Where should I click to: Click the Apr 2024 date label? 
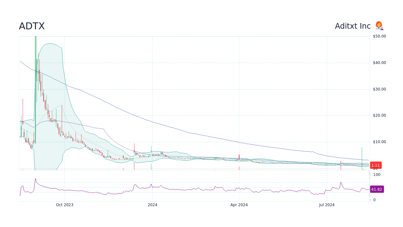tap(239, 205)
